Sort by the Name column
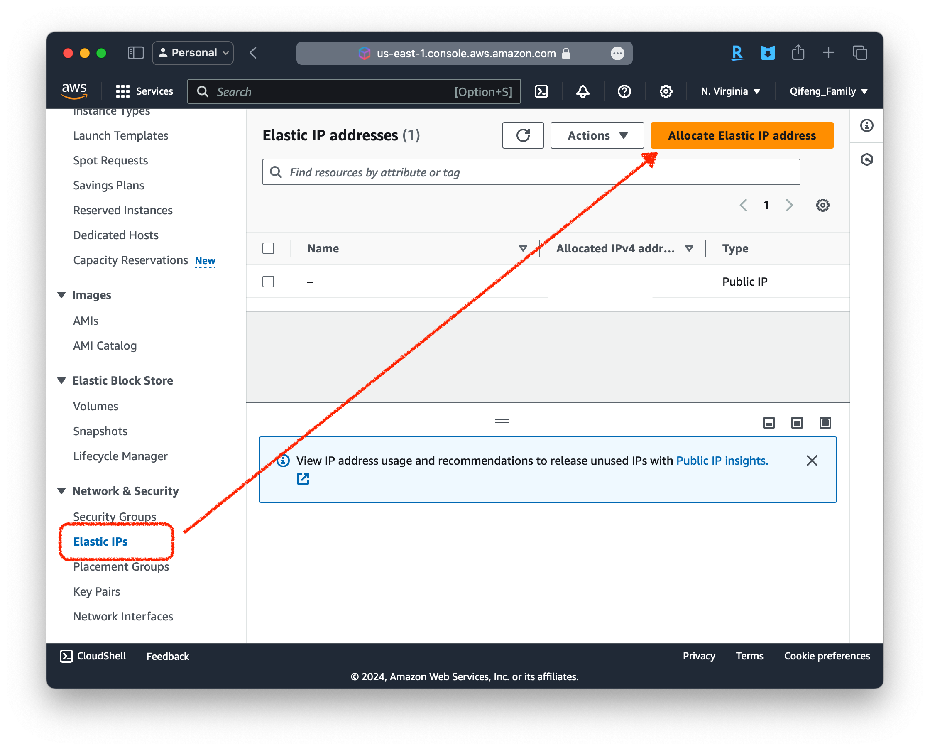This screenshot has width=930, height=750. click(x=523, y=248)
